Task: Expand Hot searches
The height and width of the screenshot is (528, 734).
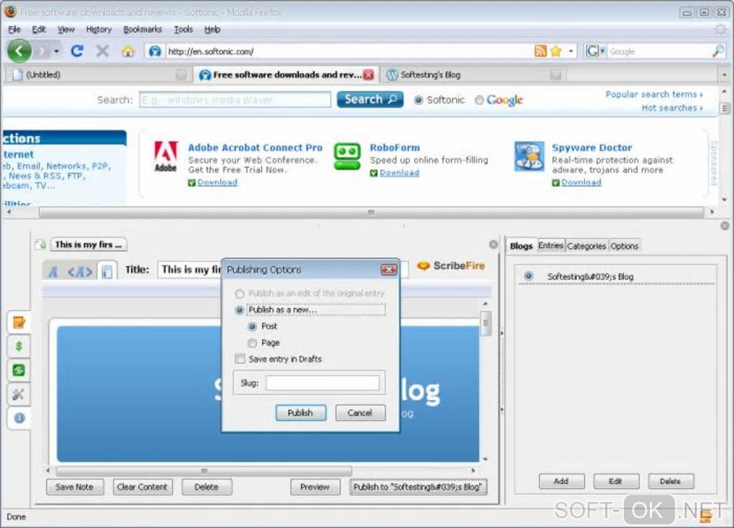Action: [671, 108]
